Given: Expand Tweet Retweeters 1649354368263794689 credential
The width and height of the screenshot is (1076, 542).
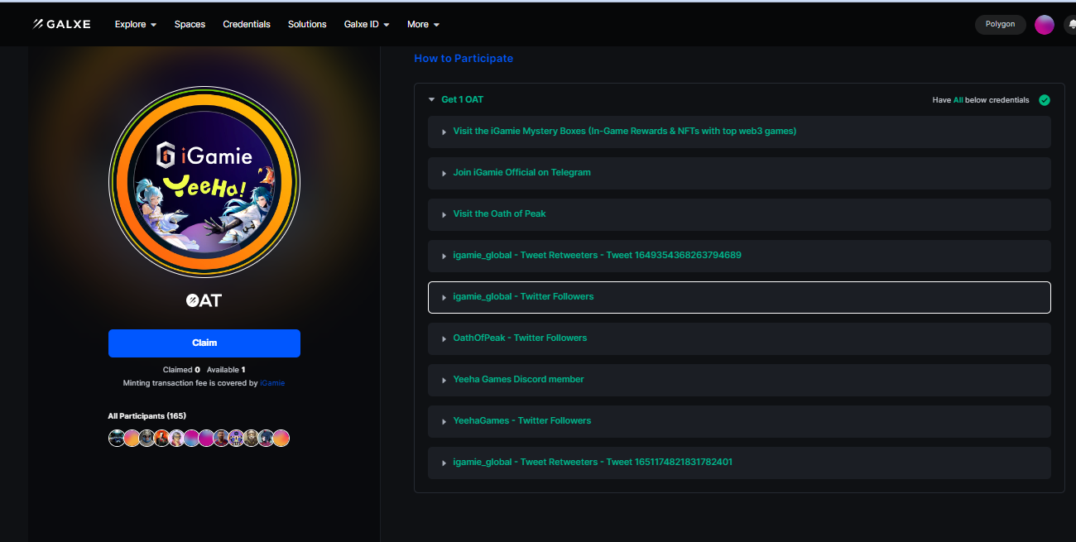Looking at the screenshot, I should [739, 256].
